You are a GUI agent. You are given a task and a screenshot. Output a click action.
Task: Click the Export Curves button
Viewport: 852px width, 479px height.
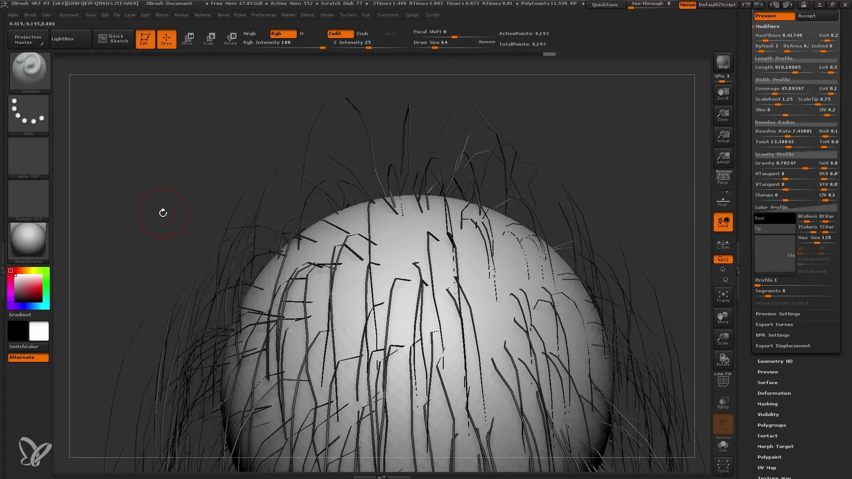point(774,324)
